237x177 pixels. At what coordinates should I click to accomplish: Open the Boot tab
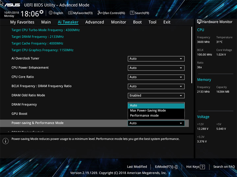(137, 22)
